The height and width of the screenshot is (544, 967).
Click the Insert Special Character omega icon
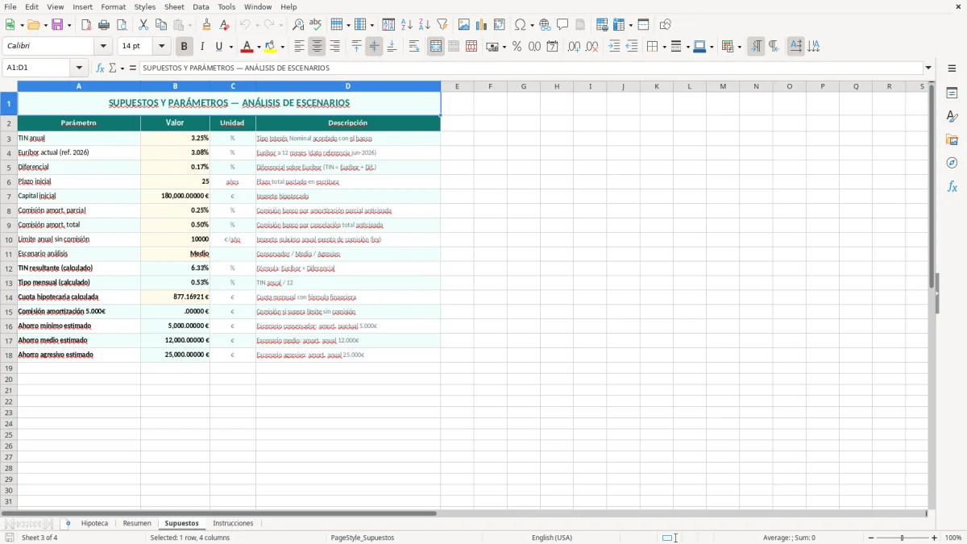(521, 25)
